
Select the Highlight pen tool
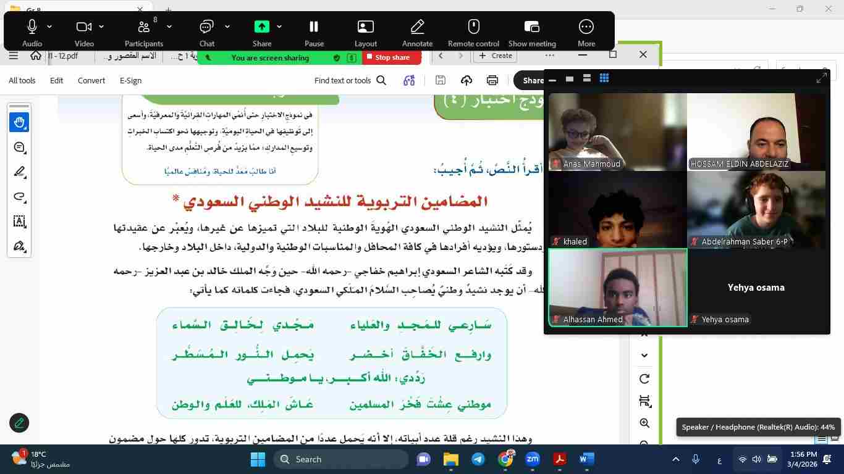(x=19, y=172)
